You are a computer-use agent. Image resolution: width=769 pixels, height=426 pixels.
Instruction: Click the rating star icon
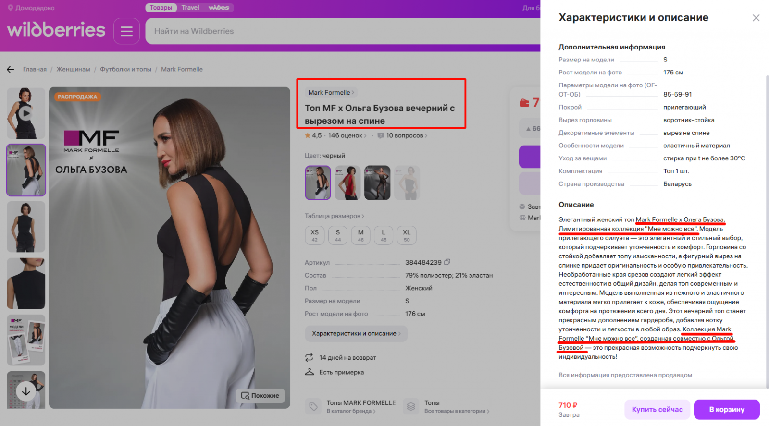coord(308,135)
